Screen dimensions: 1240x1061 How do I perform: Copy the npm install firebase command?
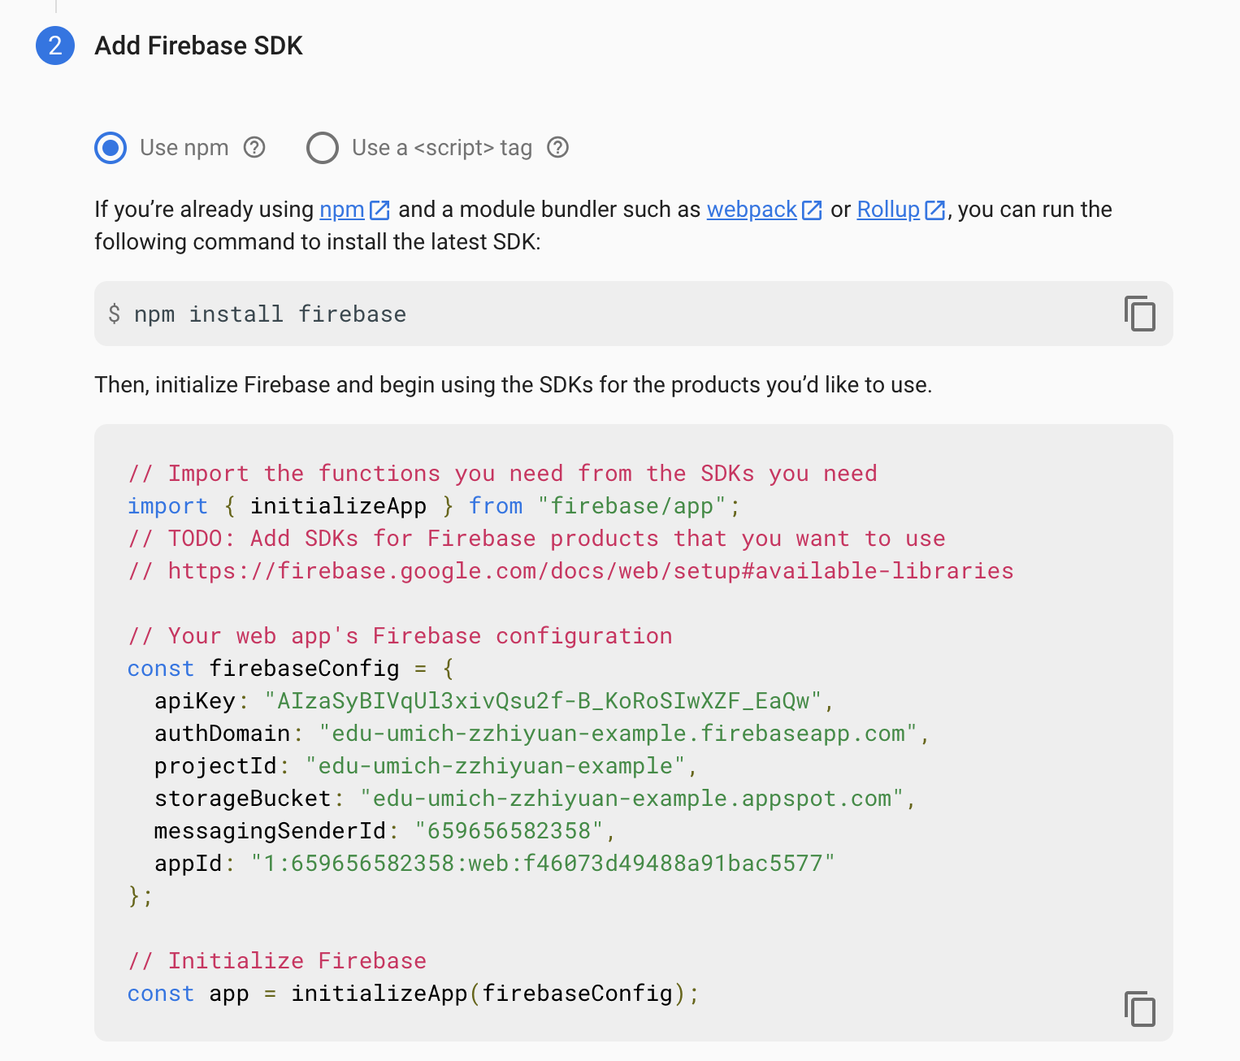click(1139, 314)
